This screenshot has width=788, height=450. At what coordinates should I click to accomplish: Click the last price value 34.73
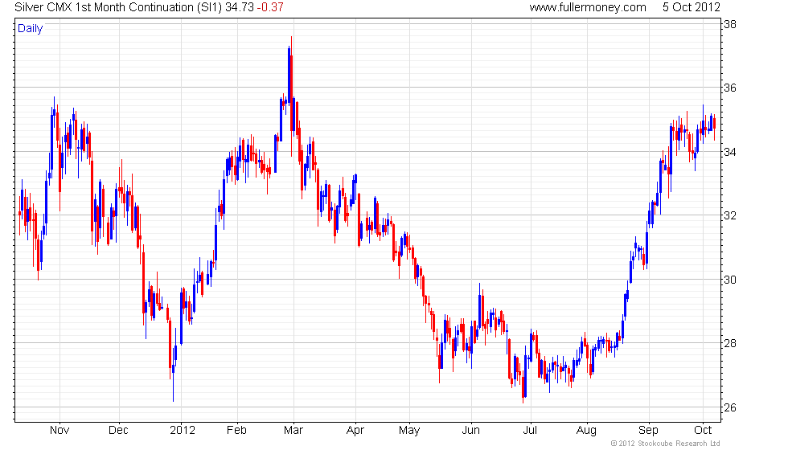coord(240,7)
